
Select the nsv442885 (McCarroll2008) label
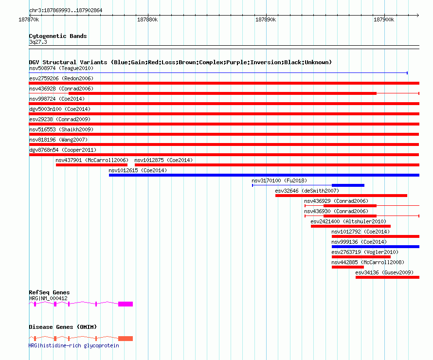click(368, 262)
